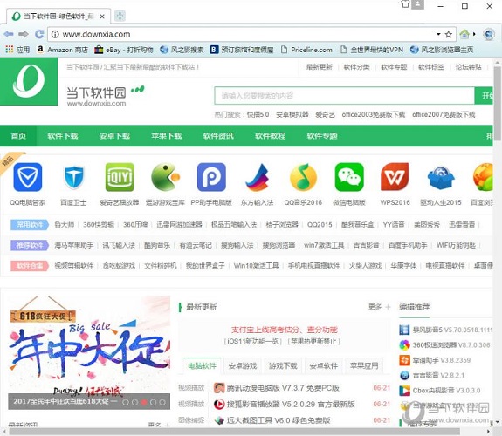
Task: Switch to the 安卓游戏 tab
Action: point(243,365)
